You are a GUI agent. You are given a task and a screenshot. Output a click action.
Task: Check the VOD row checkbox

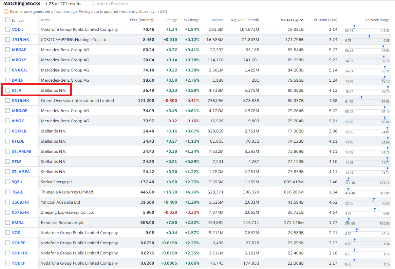point(7,233)
